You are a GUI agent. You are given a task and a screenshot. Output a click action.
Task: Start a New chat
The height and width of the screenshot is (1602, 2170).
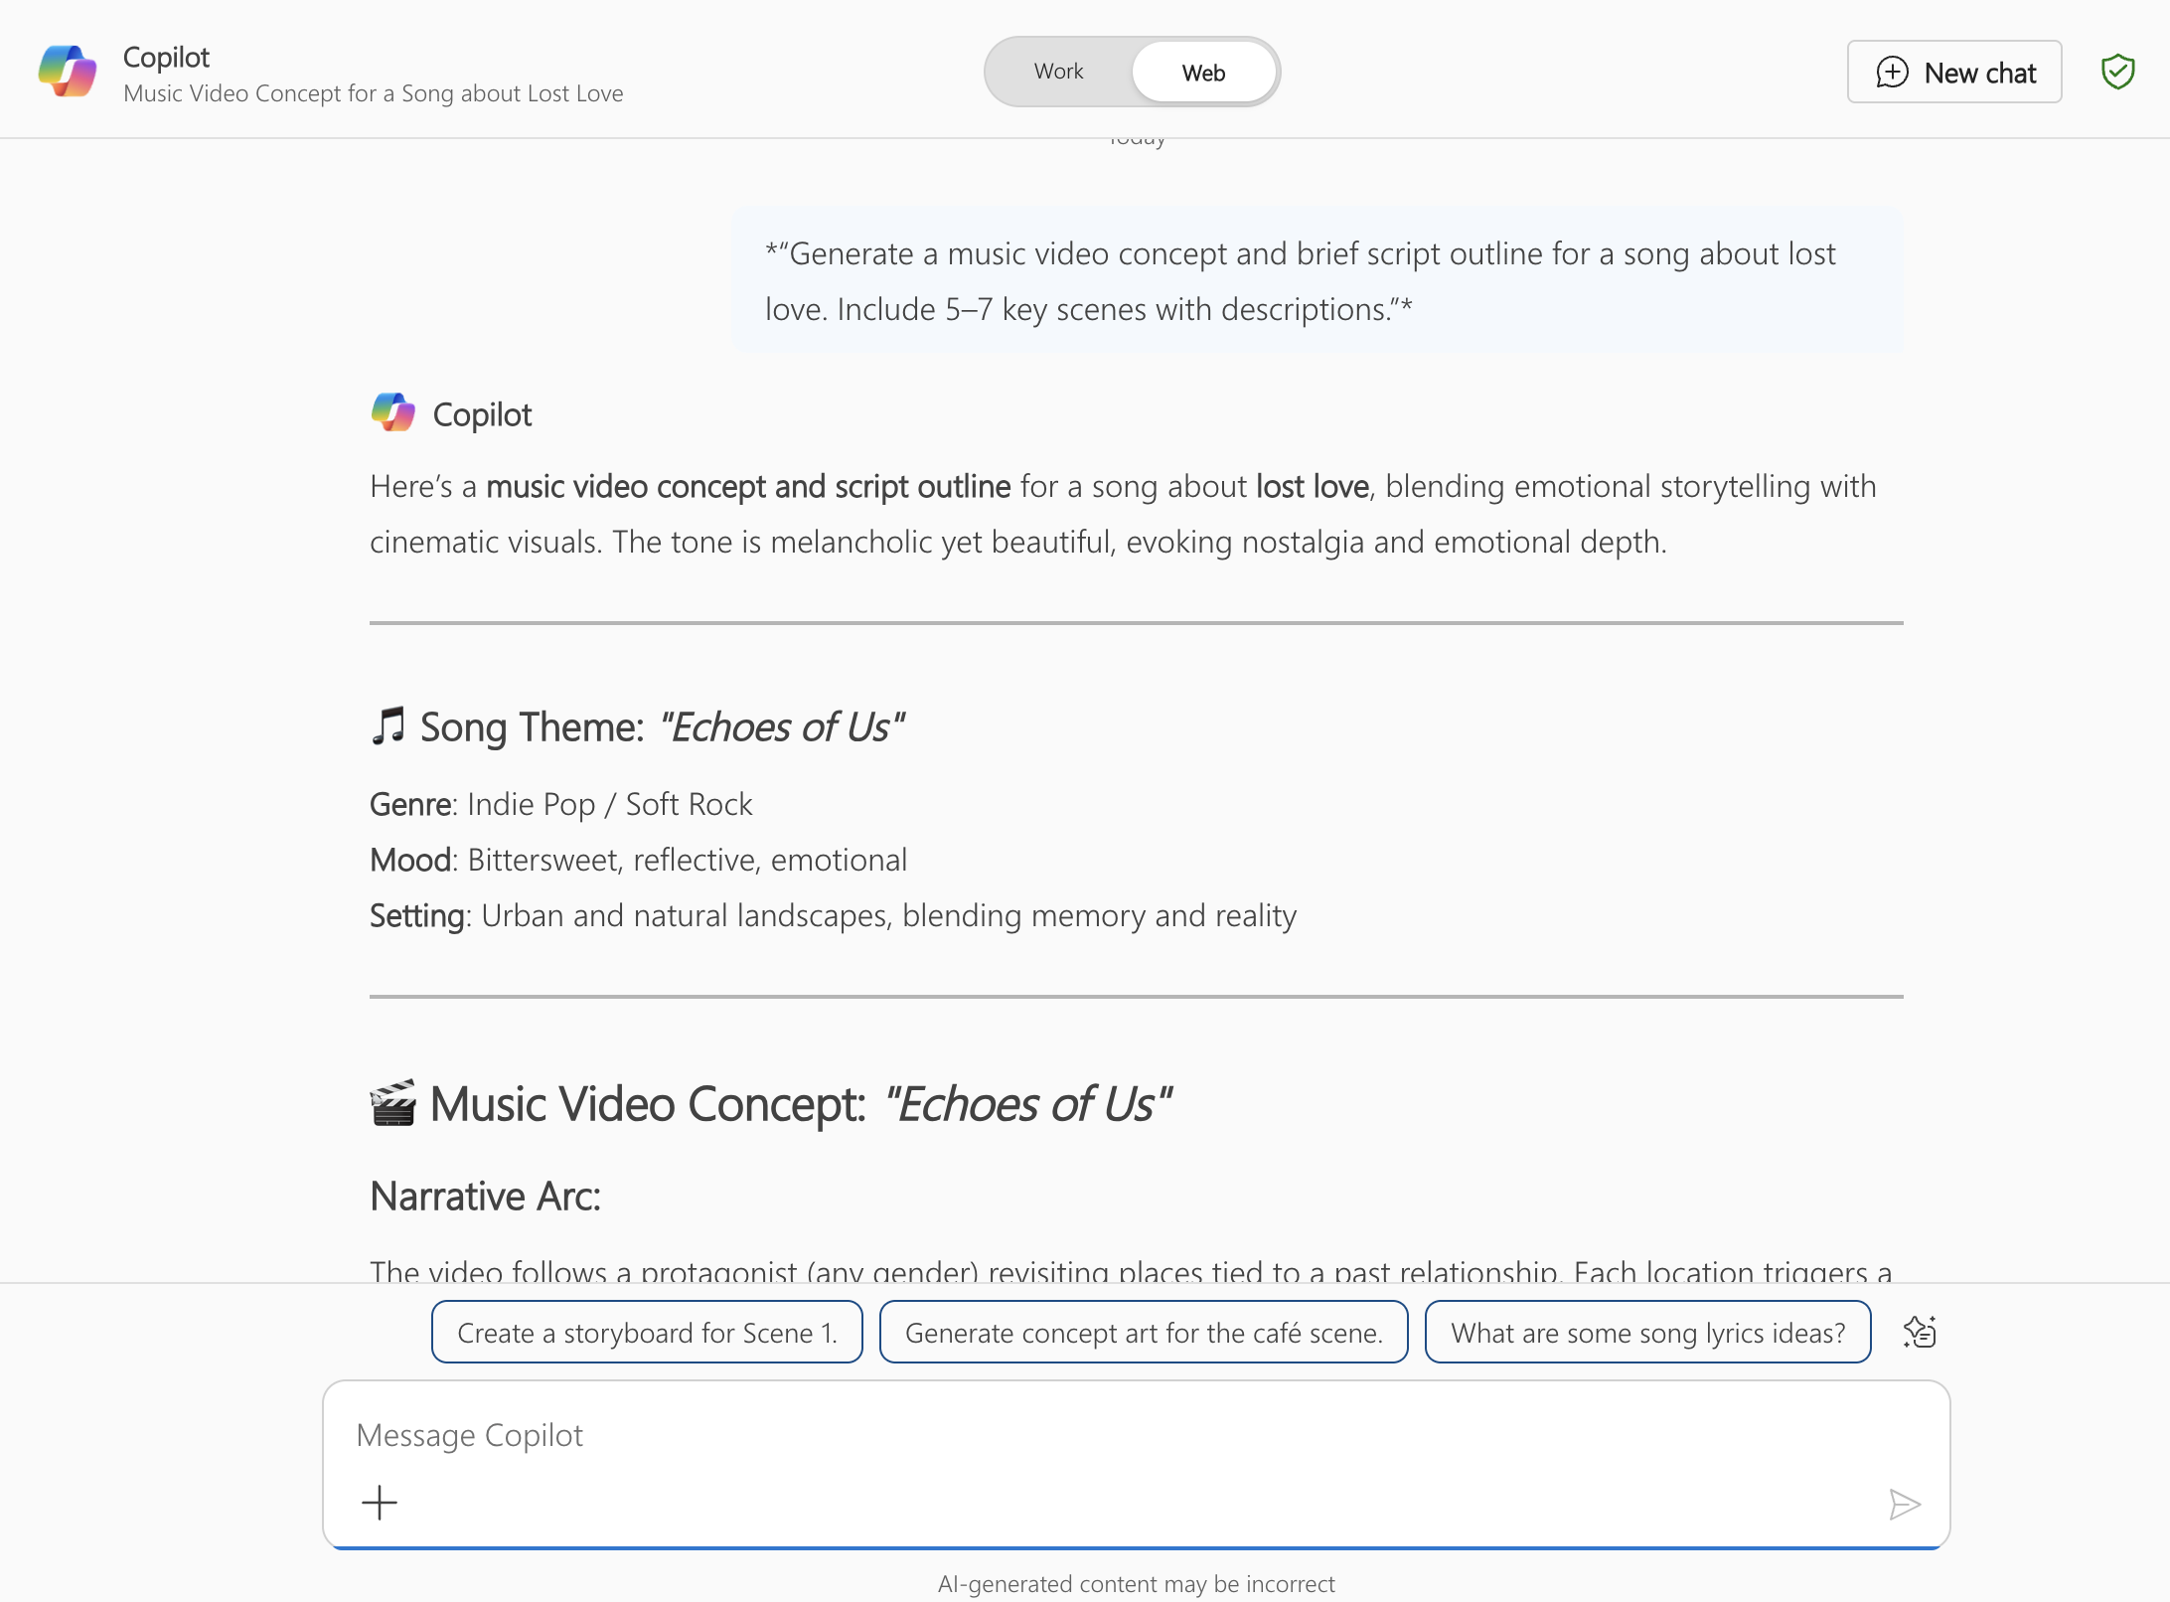[x=1953, y=72]
